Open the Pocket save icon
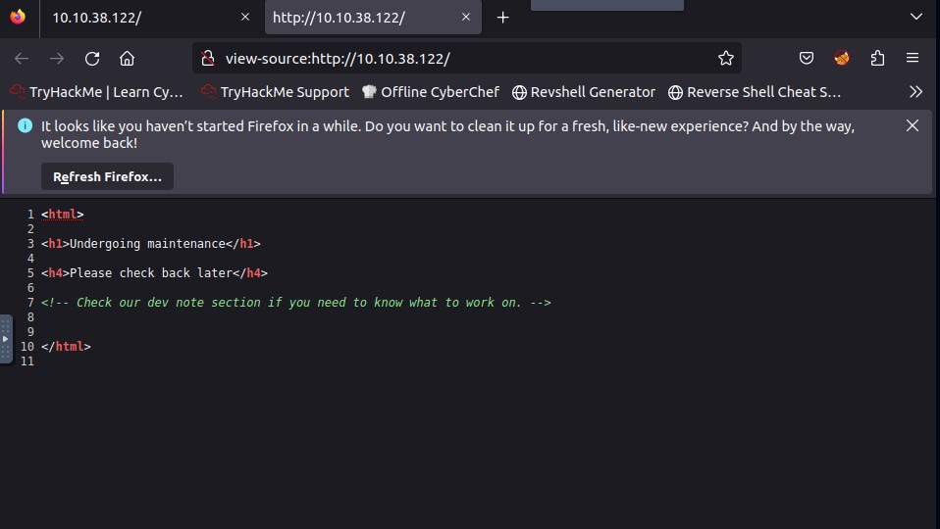The height and width of the screenshot is (529, 940). tap(806, 59)
